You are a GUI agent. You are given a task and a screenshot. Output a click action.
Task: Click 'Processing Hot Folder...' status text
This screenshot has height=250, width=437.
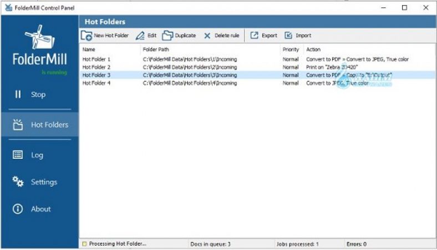point(118,244)
